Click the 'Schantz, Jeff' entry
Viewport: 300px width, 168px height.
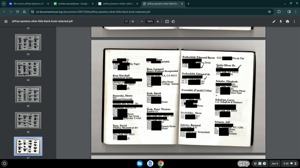click(x=222, y=122)
